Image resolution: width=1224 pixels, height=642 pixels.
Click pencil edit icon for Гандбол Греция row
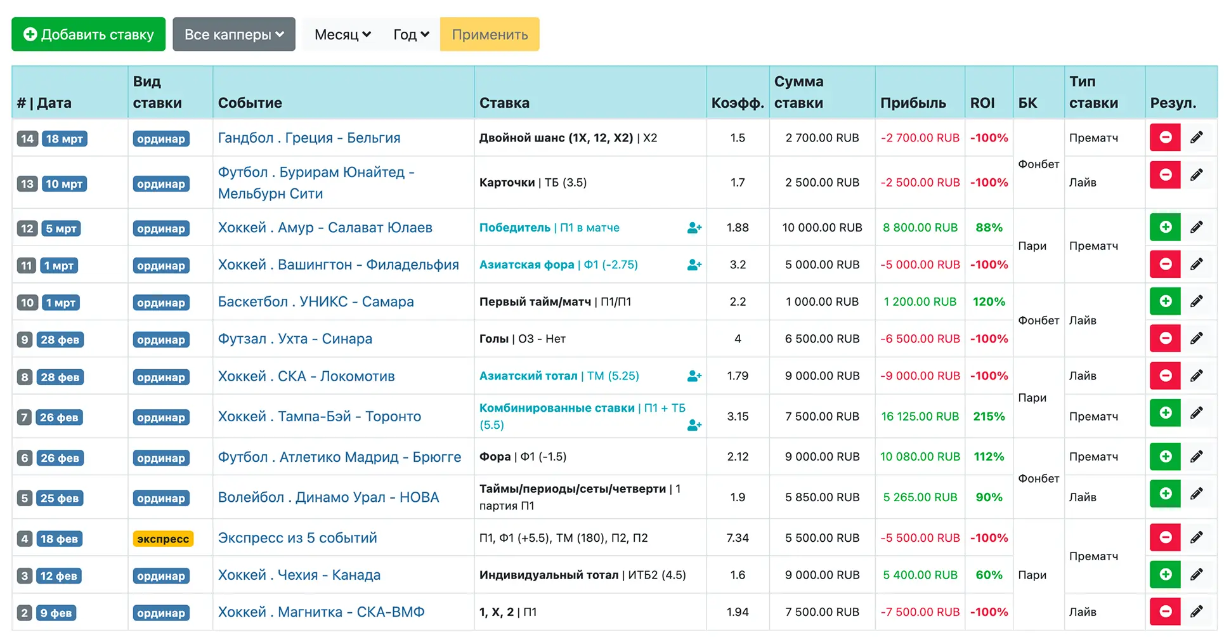click(1196, 138)
